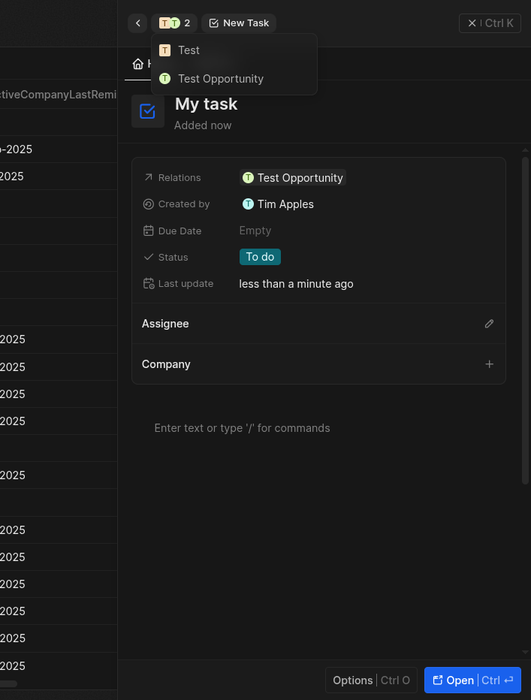Viewport: 531px width, 700px height.
Task: Select Test Opportunity in dropdown list
Action: click(220, 79)
